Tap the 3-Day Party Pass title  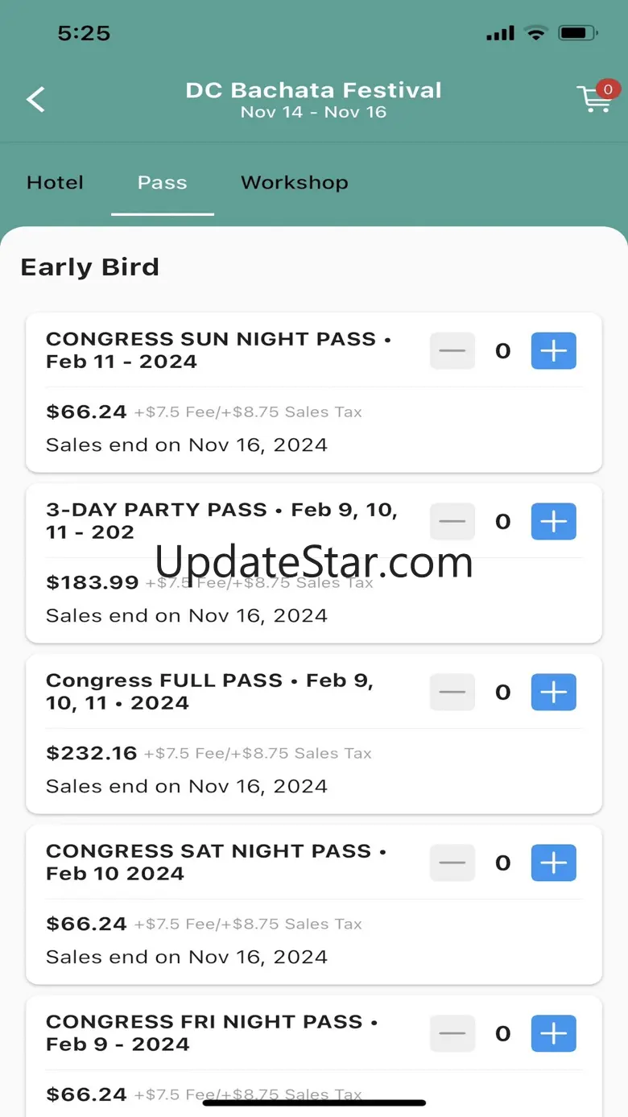221,521
